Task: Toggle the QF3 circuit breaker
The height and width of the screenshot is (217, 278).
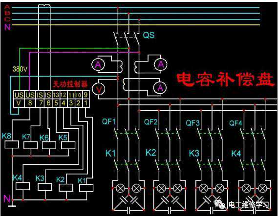Action: (x=210, y=133)
